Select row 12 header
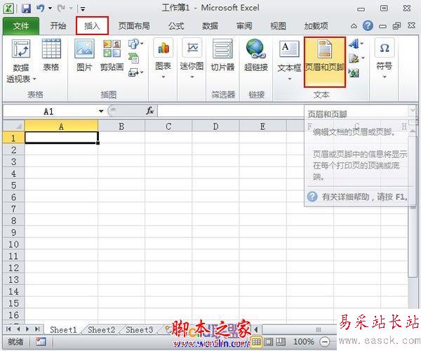This screenshot has width=421, height=351. [x=13, y=267]
